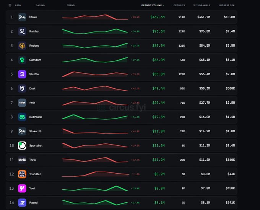The width and height of the screenshot is (260, 210).
Task: Click Thrill biggest deposit $360K
Action: tap(230, 160)
